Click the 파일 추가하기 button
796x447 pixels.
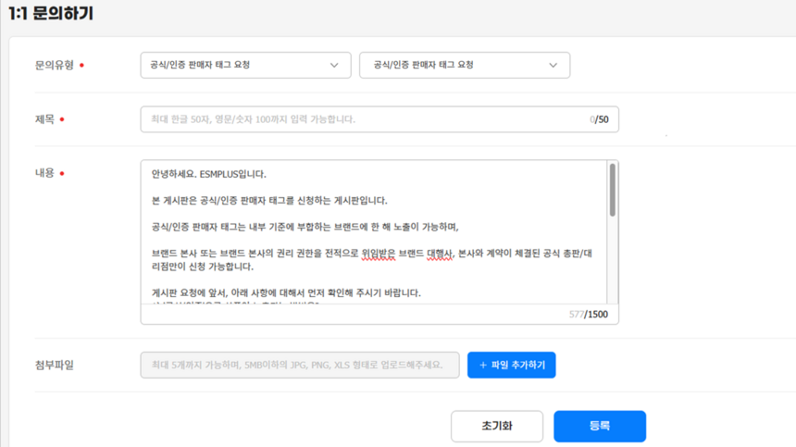tap(511, 365)
